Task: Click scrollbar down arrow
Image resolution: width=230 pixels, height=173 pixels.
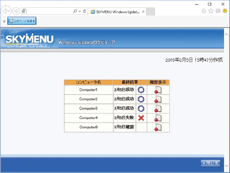Action: point(226,166)
